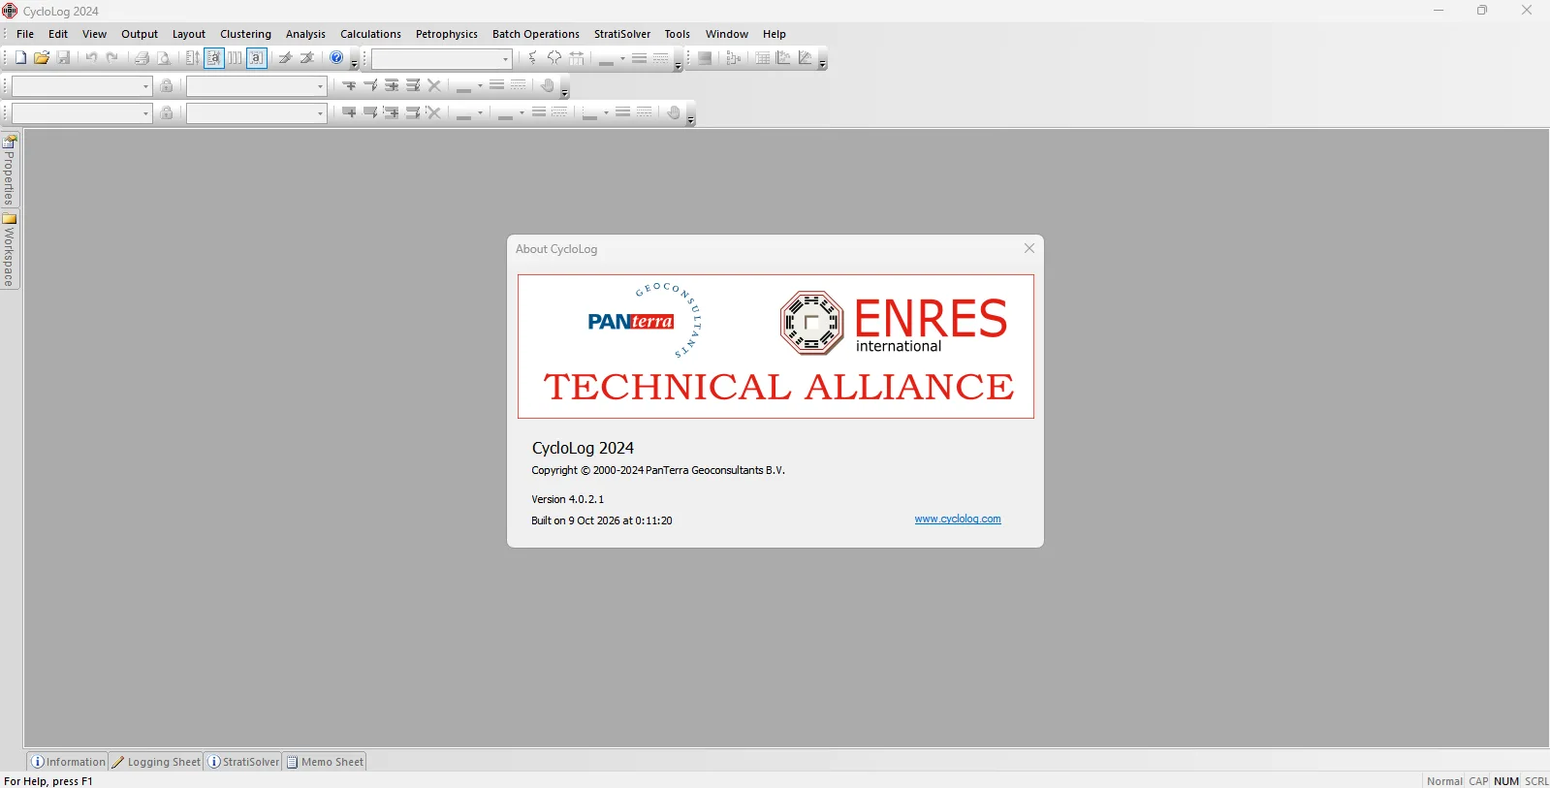Expand the line style dropdown arrow in the top toolbar

622,59
